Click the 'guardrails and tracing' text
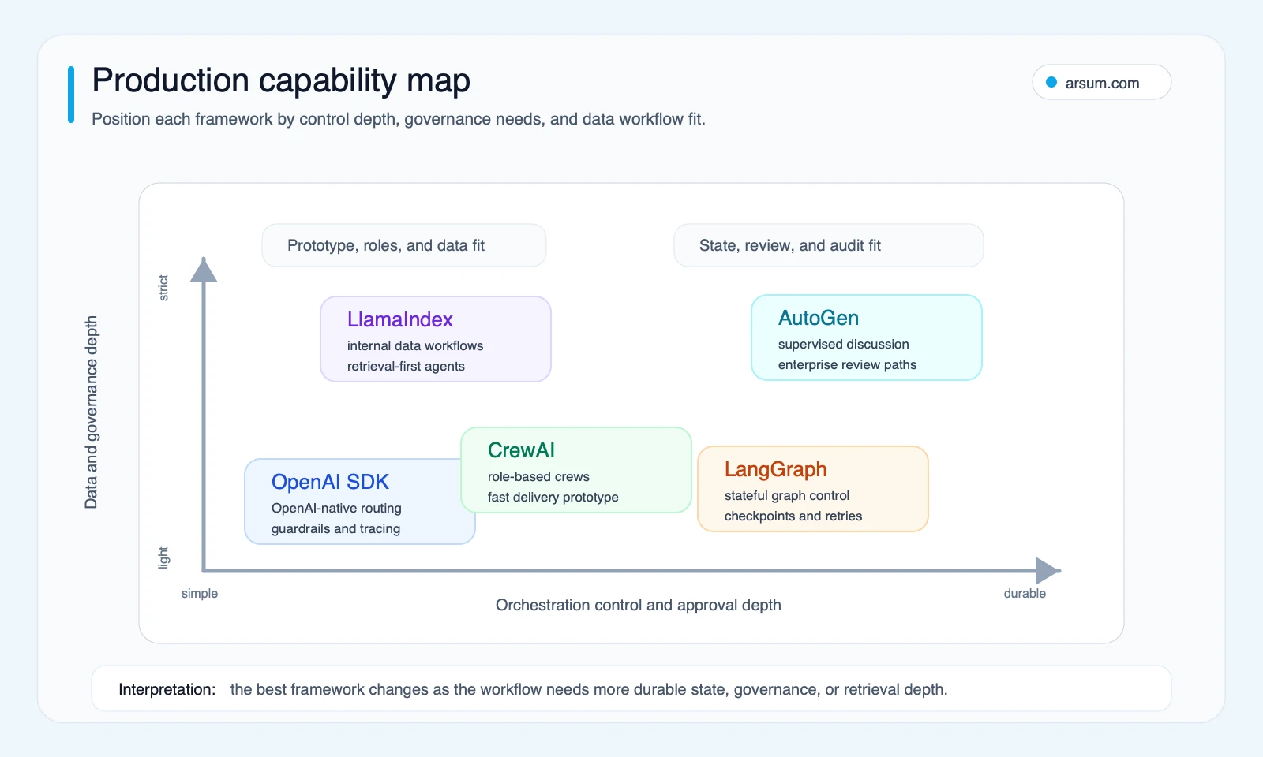Image resolution: width=1263 pixels, height=757 pixels. [335, 528]
